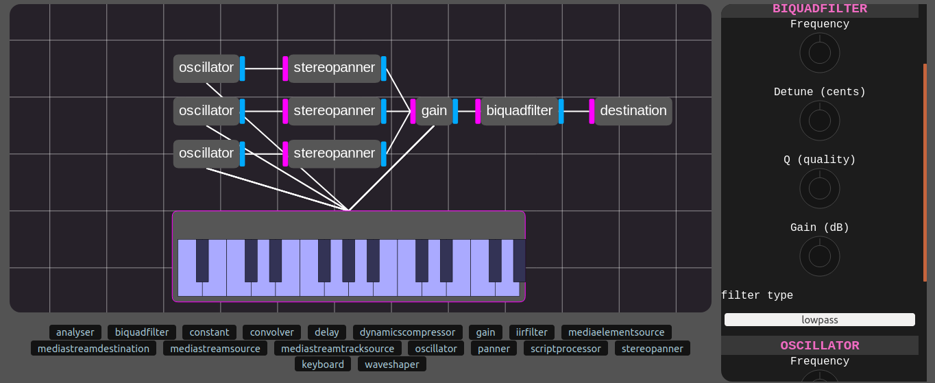The width and height of the screenshot is (935, 383).
Task: Select the top stereopanner node
Action: click(335, 68)
